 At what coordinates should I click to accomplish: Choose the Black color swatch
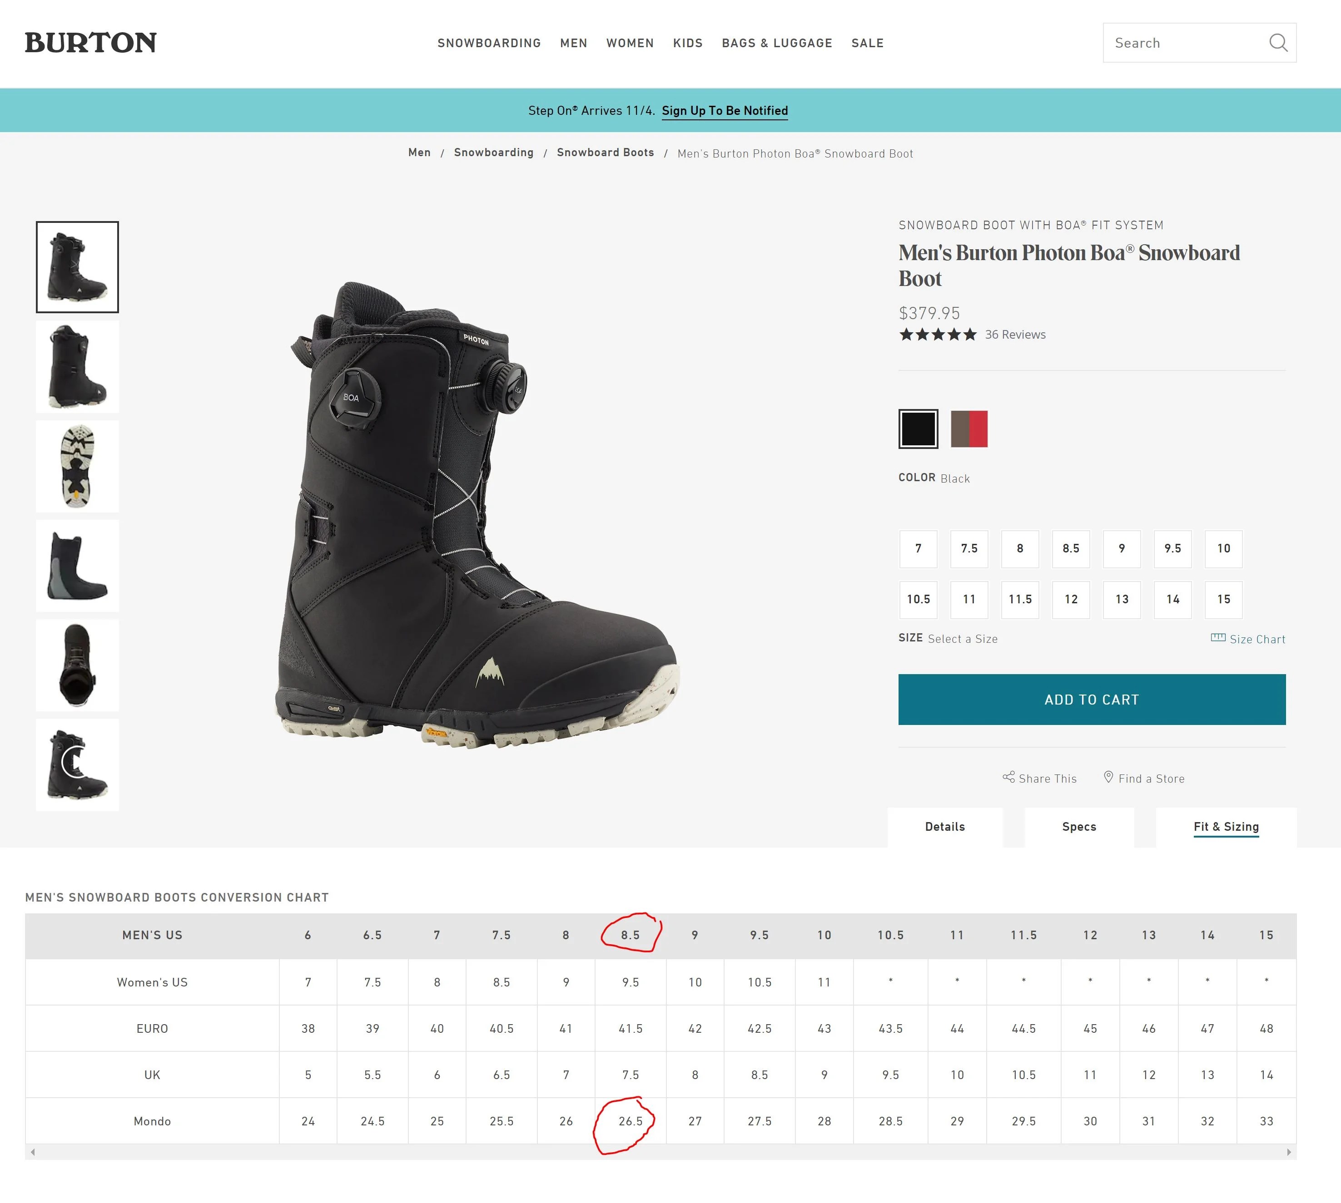(918, 429)
